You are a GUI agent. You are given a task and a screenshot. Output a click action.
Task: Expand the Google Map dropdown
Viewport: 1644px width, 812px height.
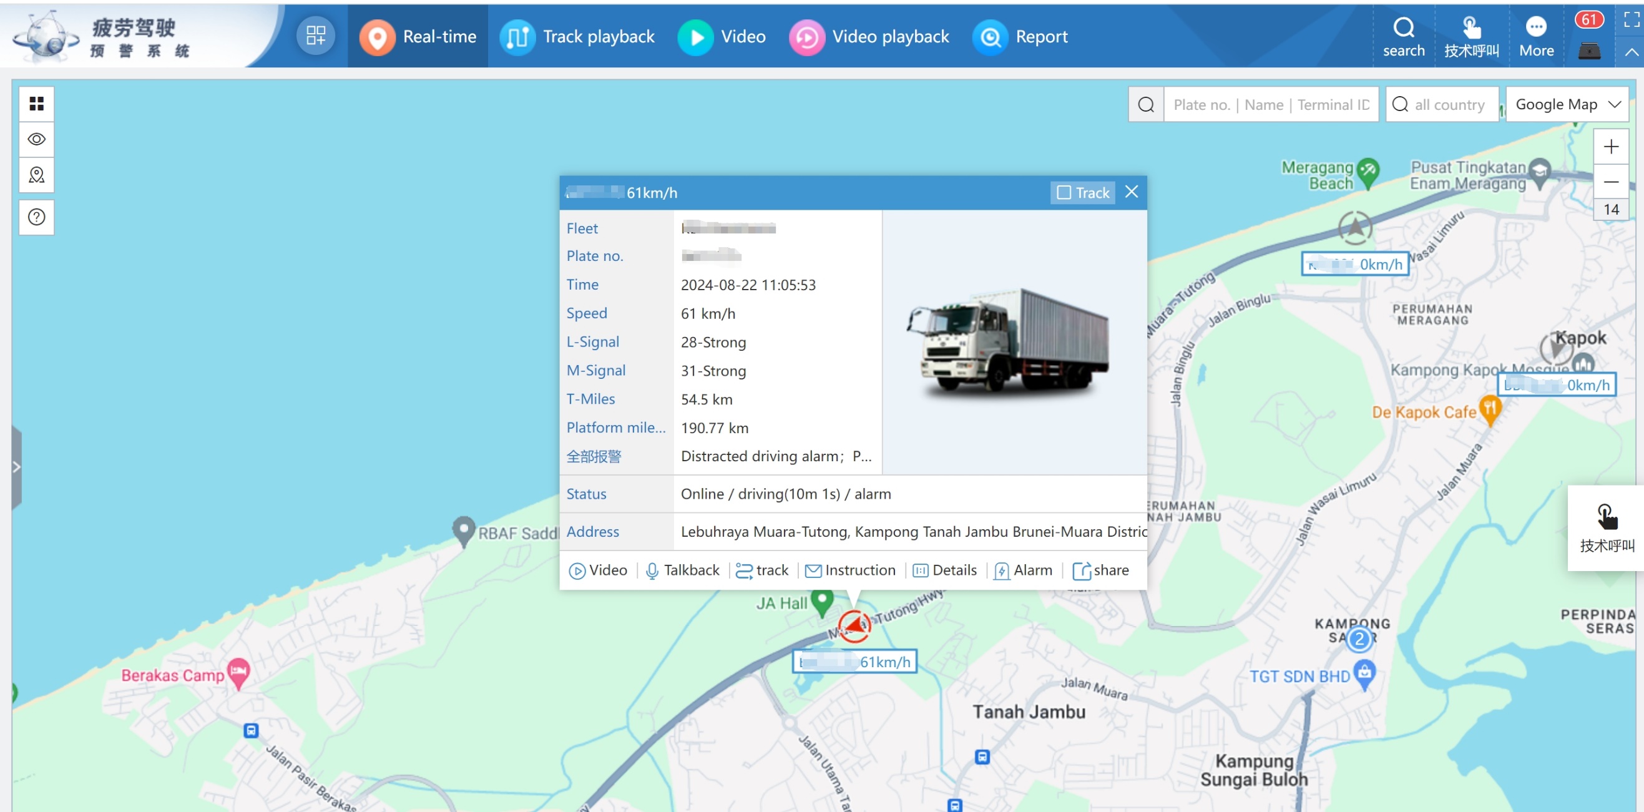pyautogui.click(x=1567, y=105)
